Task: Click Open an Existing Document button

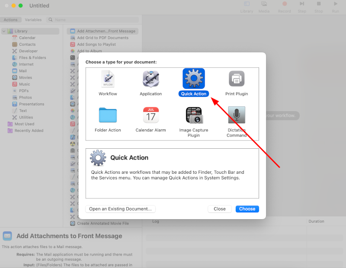Action: click(120, 209)
